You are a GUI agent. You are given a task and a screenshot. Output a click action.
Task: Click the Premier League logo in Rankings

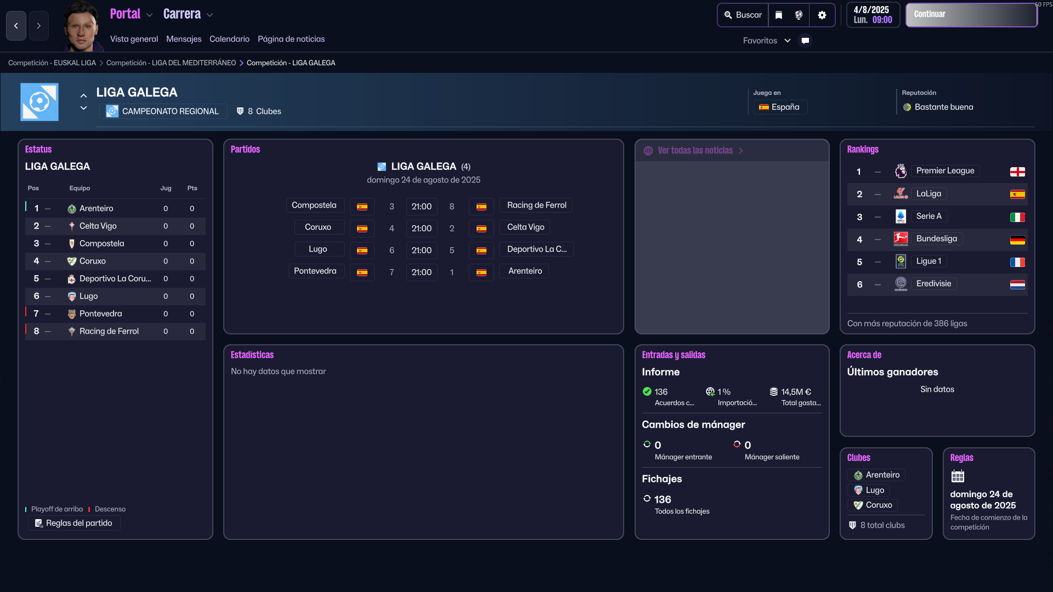click(901, 171)
